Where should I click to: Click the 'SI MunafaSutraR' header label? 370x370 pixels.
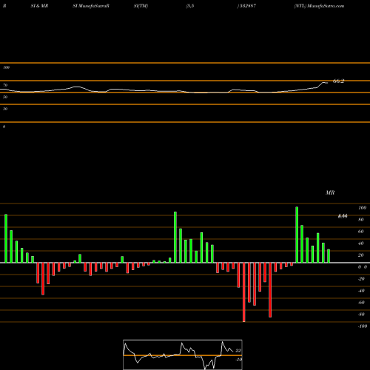[91, 6]
